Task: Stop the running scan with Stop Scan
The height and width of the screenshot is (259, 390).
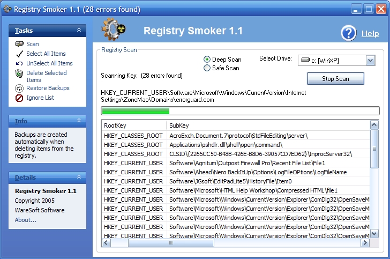Action: tap(335, 79)
